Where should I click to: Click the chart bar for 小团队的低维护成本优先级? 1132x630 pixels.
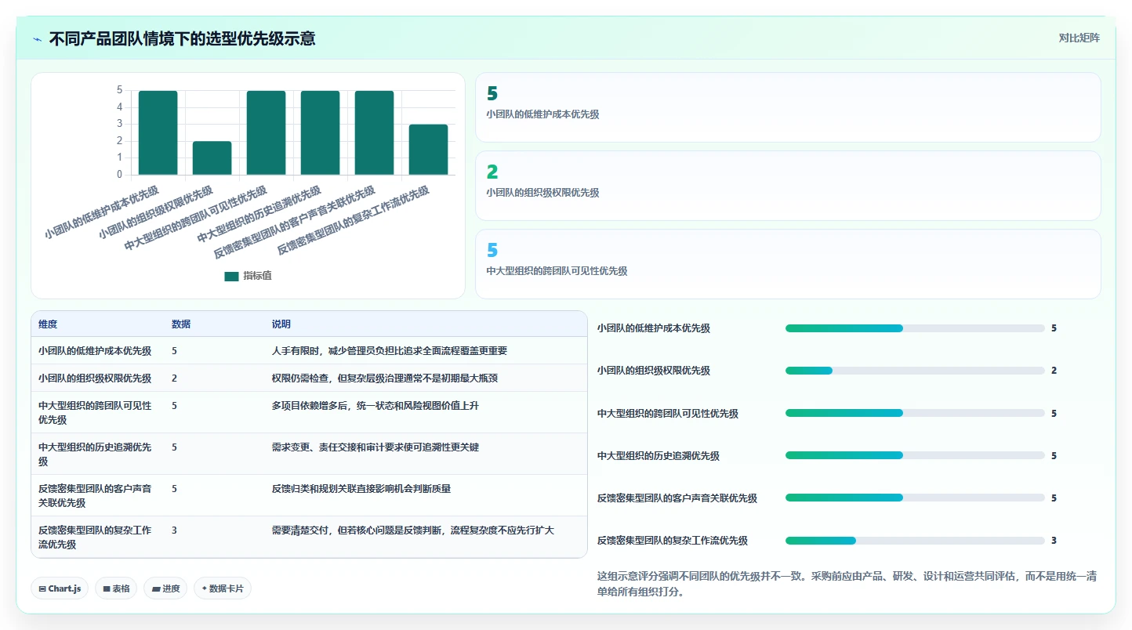[158, 132]
